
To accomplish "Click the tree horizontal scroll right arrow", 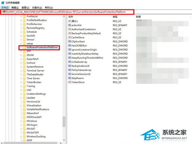I will tap(61, 143).
